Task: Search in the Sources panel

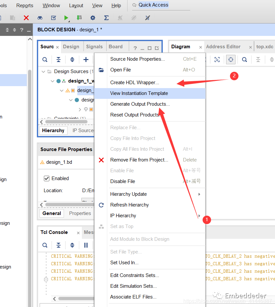Action: [x=45, y=59]
